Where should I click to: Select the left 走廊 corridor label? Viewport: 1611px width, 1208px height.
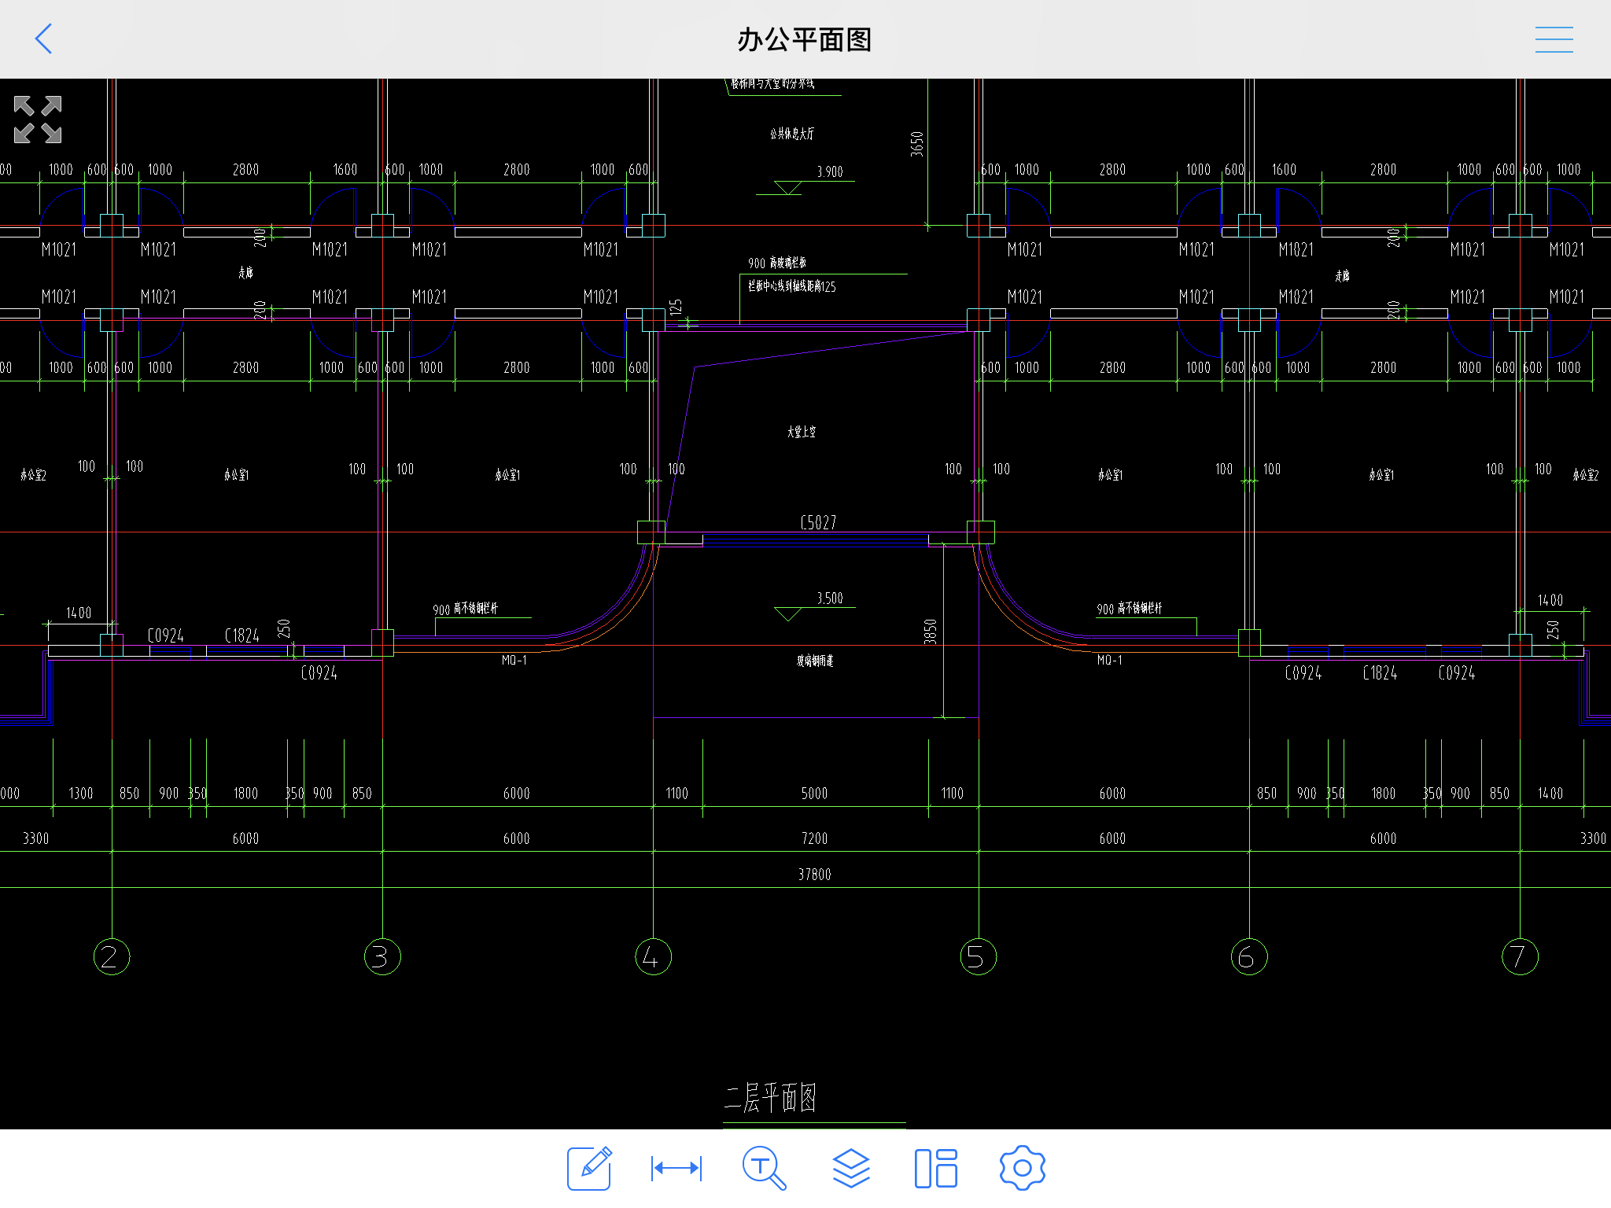click(245, 272)
